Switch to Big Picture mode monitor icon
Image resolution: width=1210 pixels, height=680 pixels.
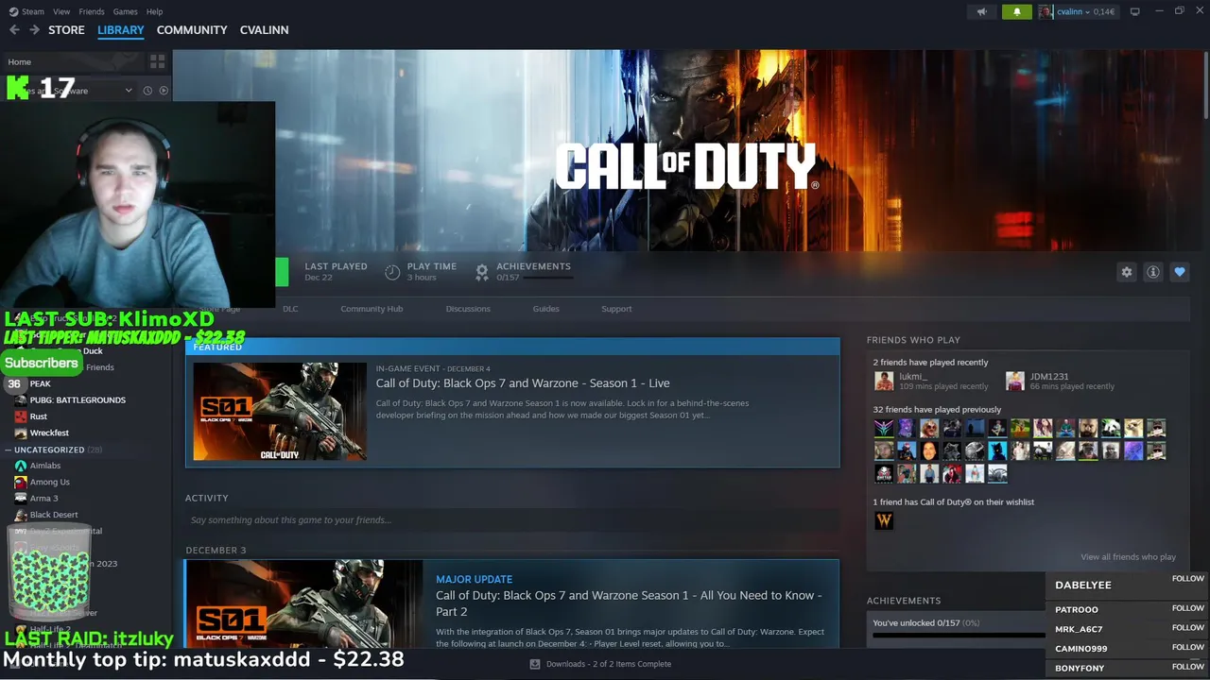click(1135, 11)
